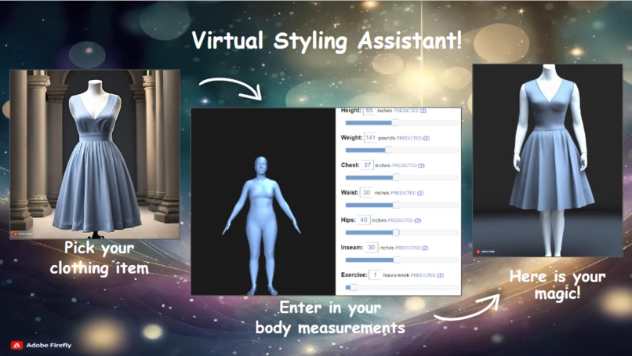Open the (?) help link beside Hips

point(418,220)
